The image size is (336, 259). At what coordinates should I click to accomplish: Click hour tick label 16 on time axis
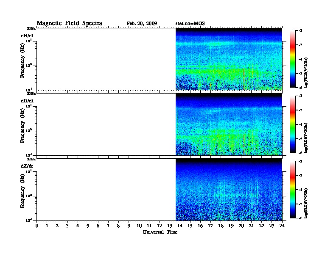[200, 226]
